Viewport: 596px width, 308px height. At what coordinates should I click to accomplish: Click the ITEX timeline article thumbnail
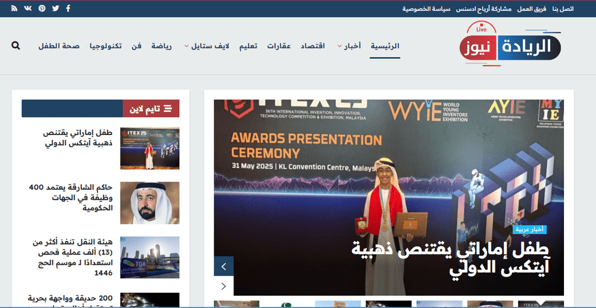150,148
